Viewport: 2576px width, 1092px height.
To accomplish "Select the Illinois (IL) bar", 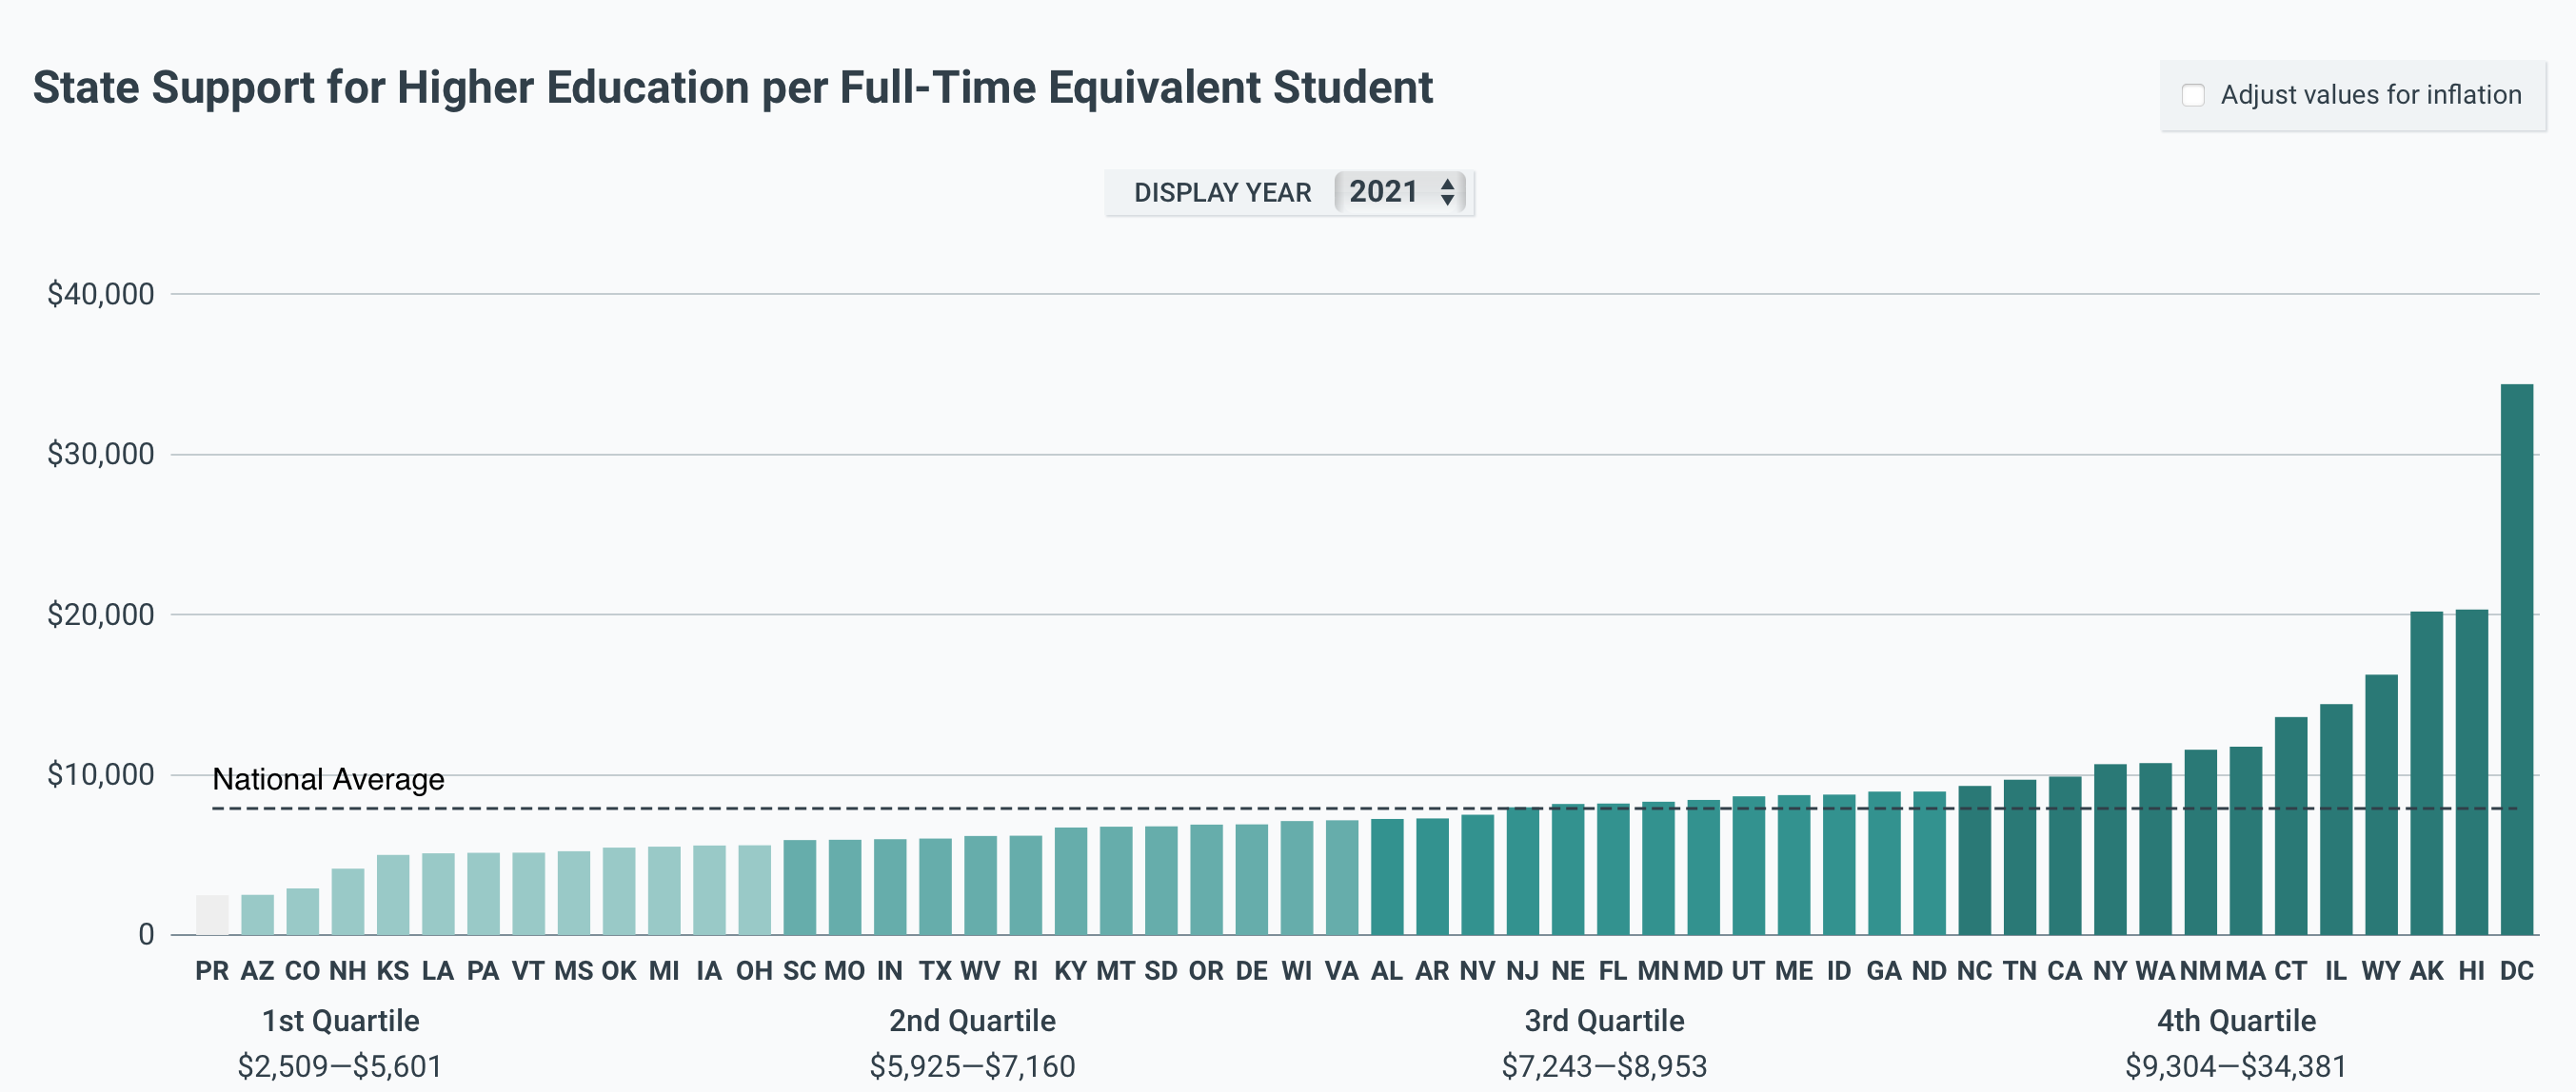I will pos(2335,819).
